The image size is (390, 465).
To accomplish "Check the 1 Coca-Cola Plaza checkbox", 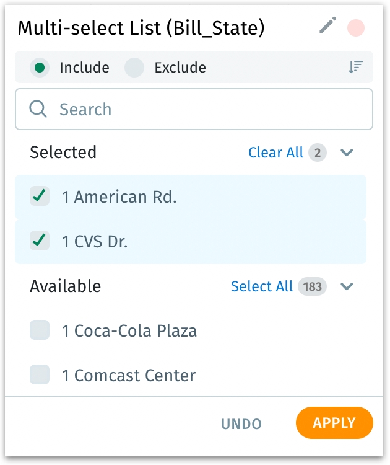I will click(40, 330).
